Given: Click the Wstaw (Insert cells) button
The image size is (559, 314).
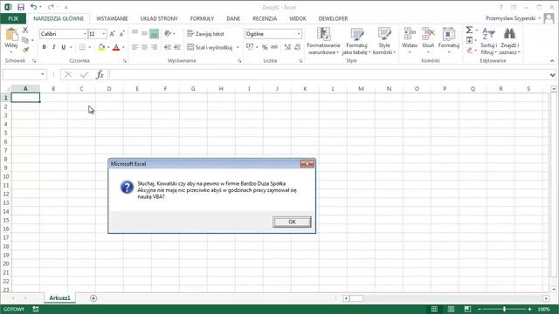Looking at the screenshot, I should 410,41.
